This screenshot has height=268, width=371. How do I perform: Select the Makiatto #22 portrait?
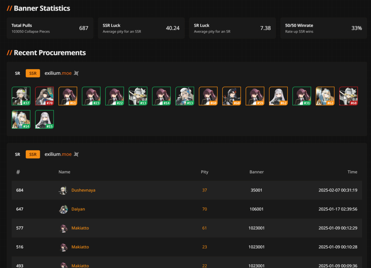coord(115,96)
